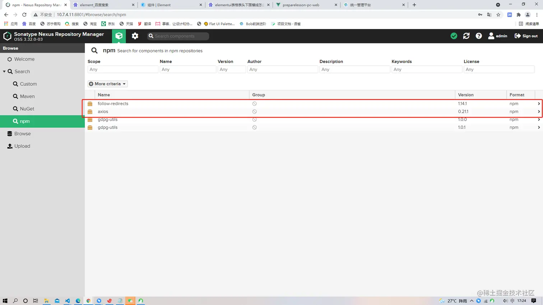Open Flat UI Palette bookmark
This screenshot has height=305, width=543.
point(219,24)
